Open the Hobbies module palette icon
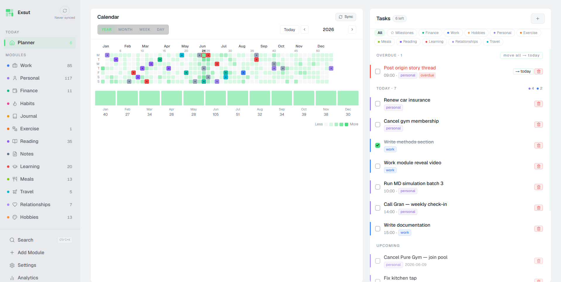 click(15, 217)
